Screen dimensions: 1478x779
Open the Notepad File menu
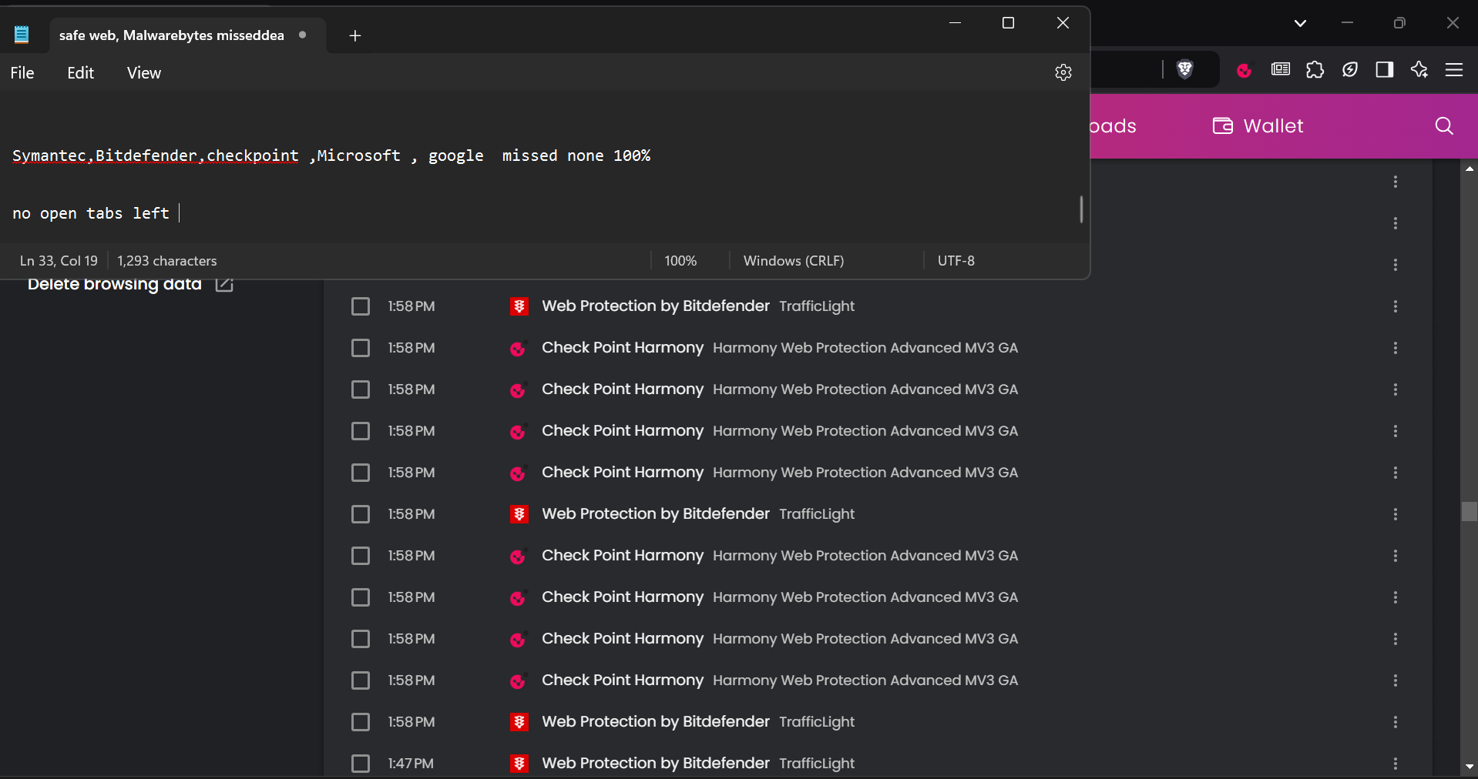pyautogui.click(x=22, y=73)
